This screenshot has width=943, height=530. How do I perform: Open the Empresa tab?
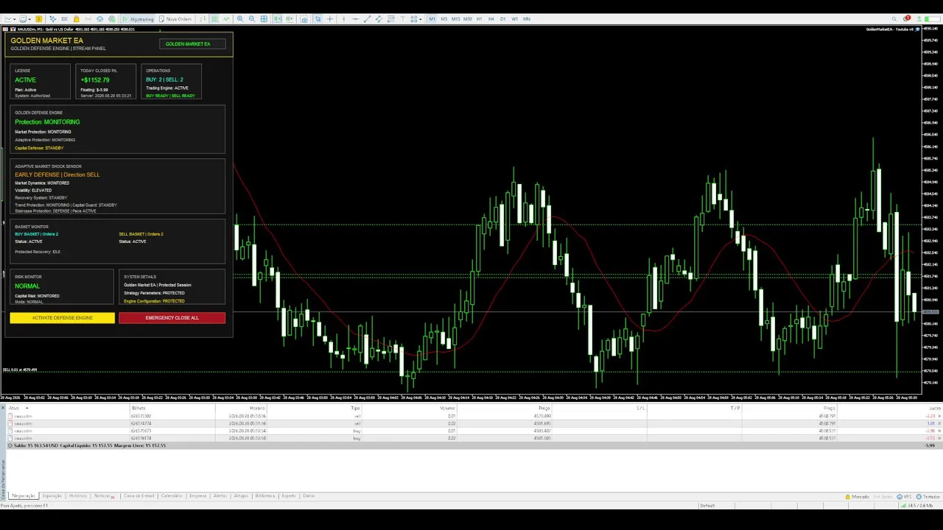point(197,496)
